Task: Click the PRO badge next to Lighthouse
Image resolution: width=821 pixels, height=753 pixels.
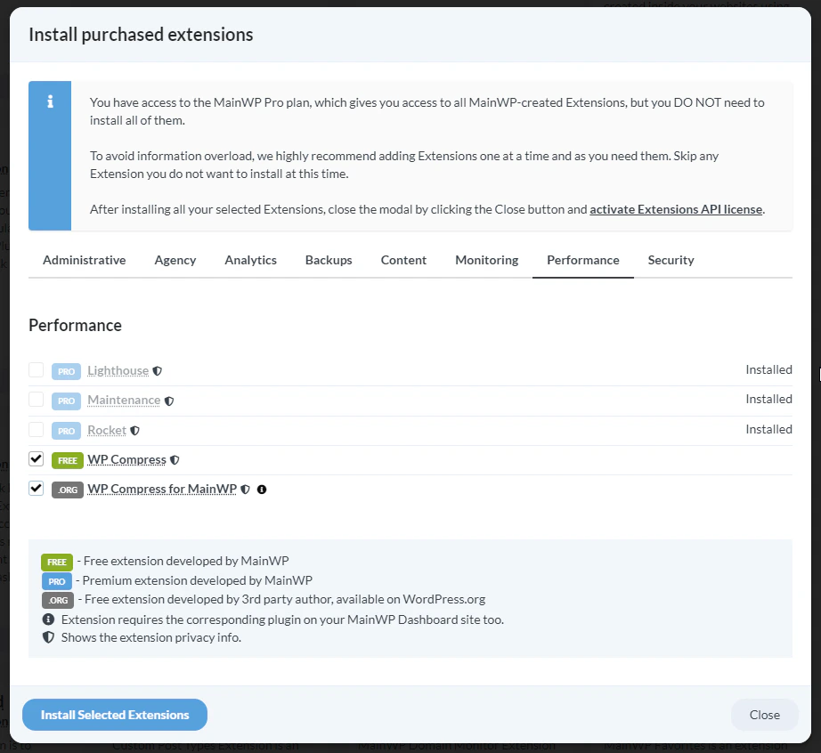Action: 66,371
